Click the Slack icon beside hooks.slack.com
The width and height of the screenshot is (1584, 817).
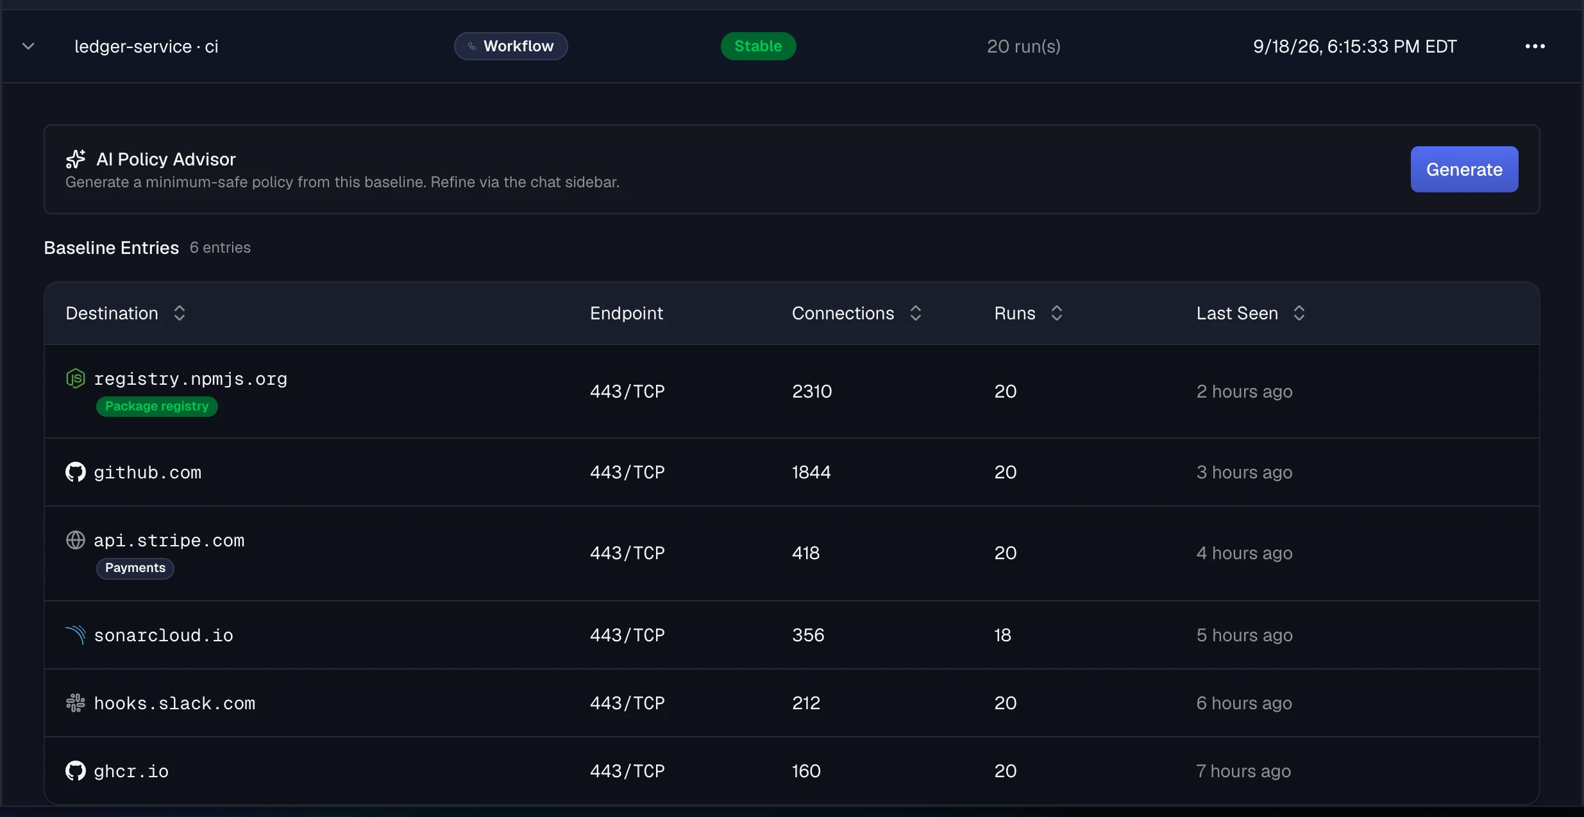click(x=76, y=703)
